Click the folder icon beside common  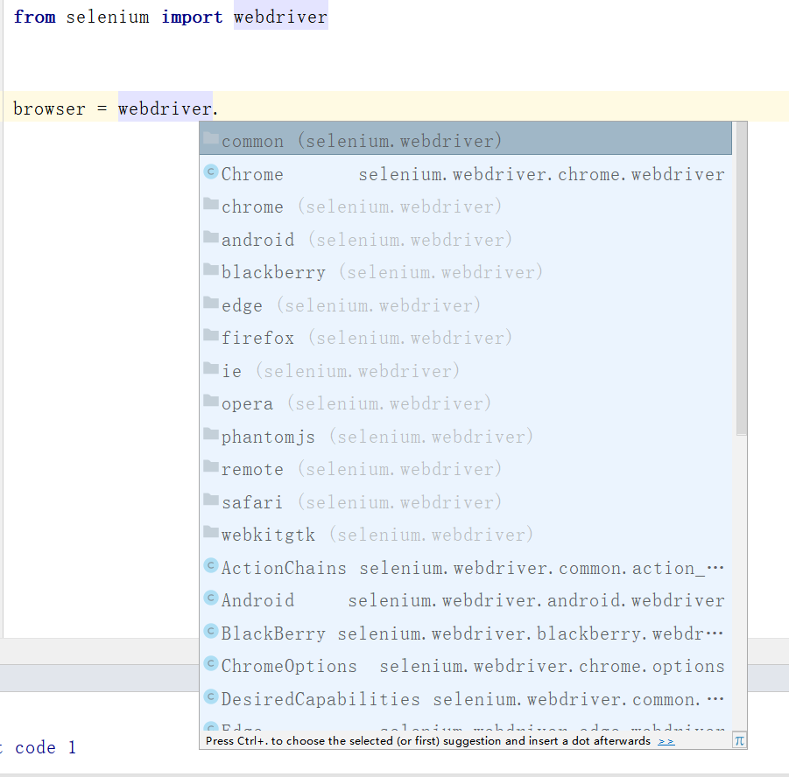(x=211, y=137)
